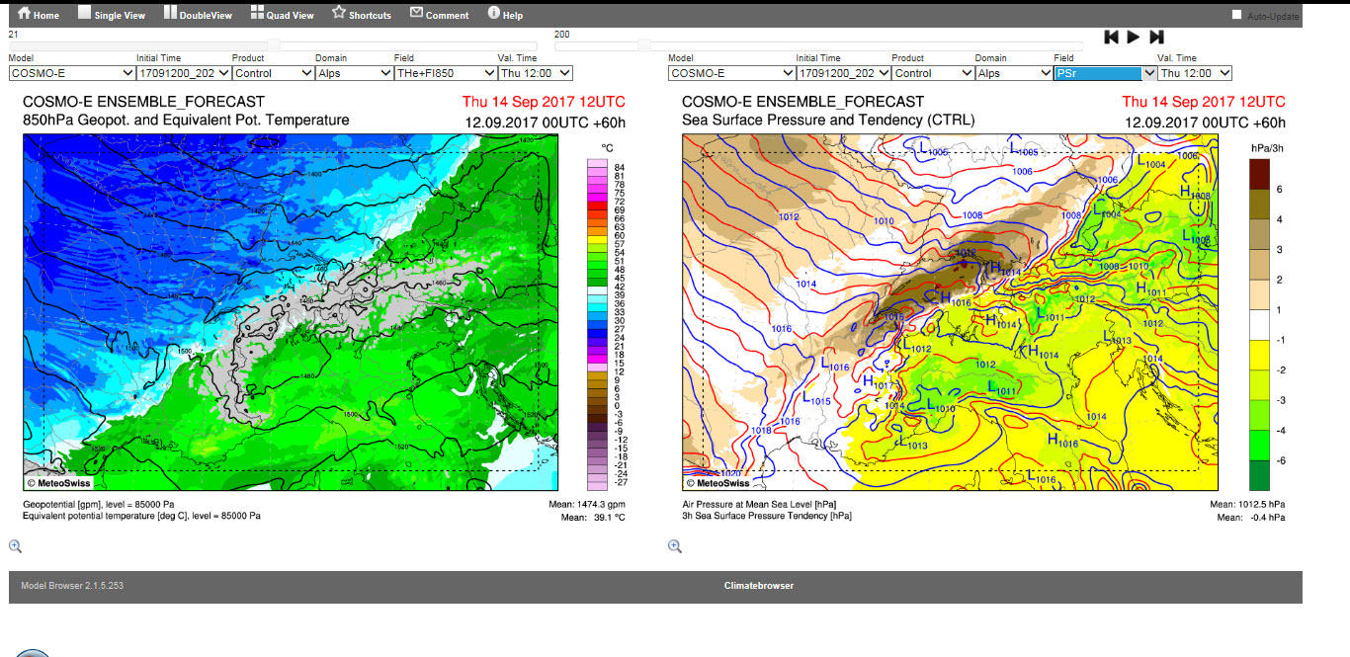Image resolution: width=1350 pixels, height=657 pixels.
Task: Click the Mean: 39.1 °C value
Action: (593, 517)
